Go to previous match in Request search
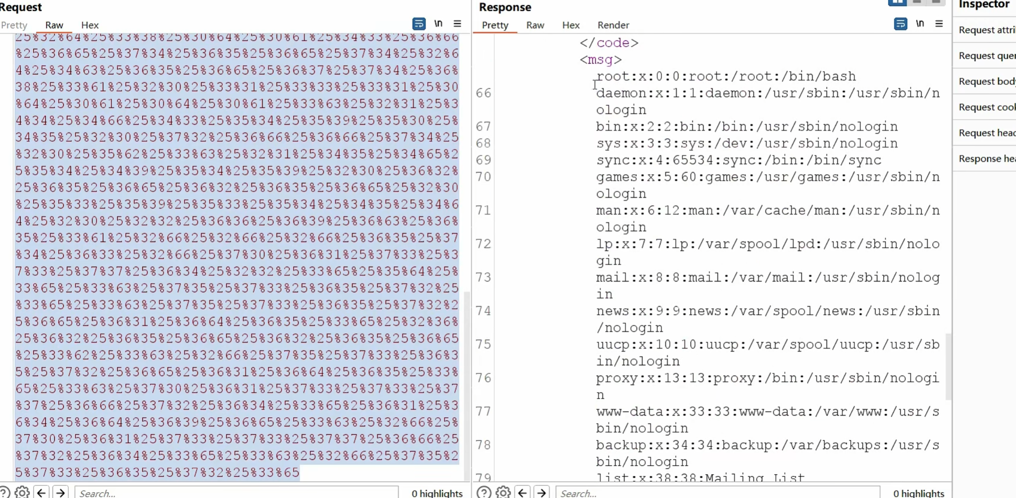This screenshot has height=498, width=1016. tap(41, 492)
